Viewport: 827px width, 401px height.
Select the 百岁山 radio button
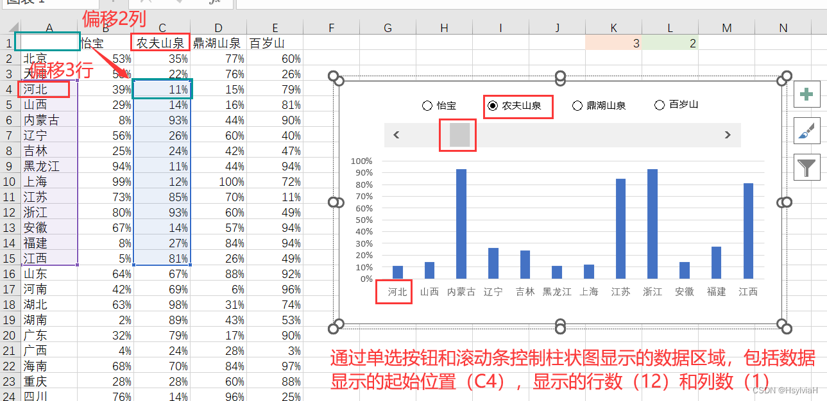tap(659, 105)
